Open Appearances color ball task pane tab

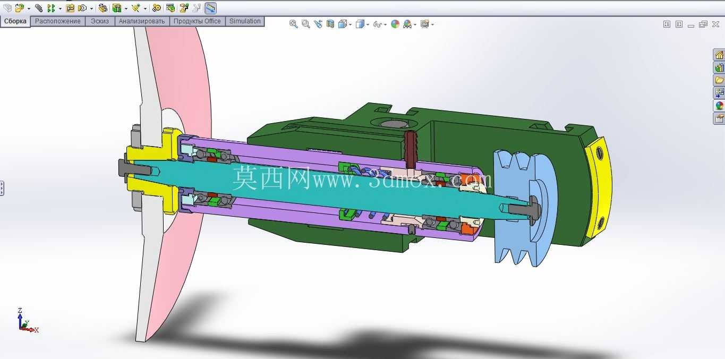719,106
